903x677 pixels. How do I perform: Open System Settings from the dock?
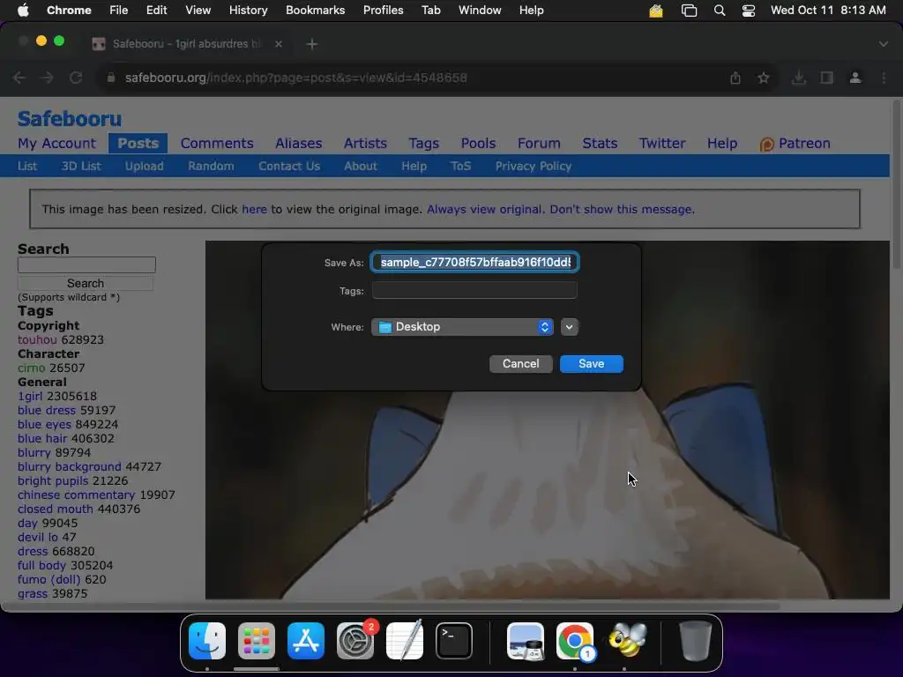pyautogui.click(x=355, y=640)
